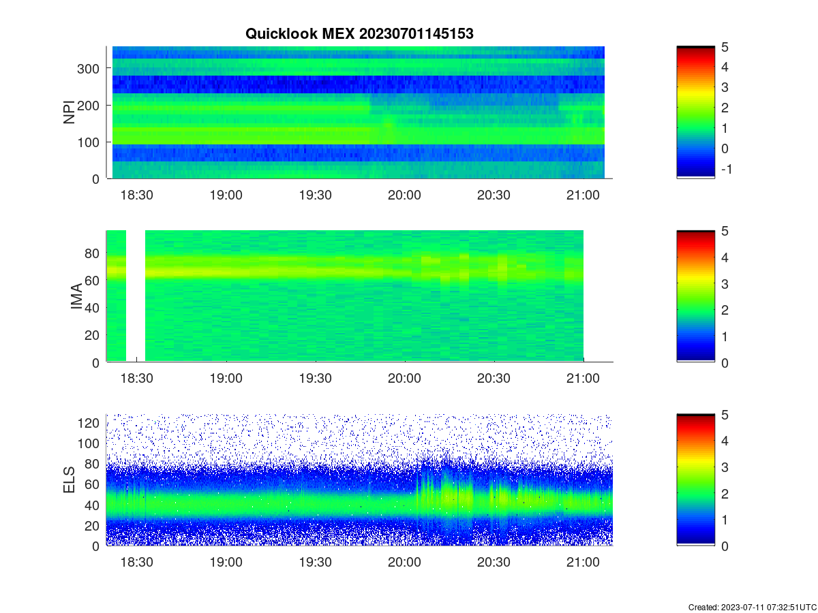
Task: Select the IMA y-axis label
Action: (x=76, y=297)
